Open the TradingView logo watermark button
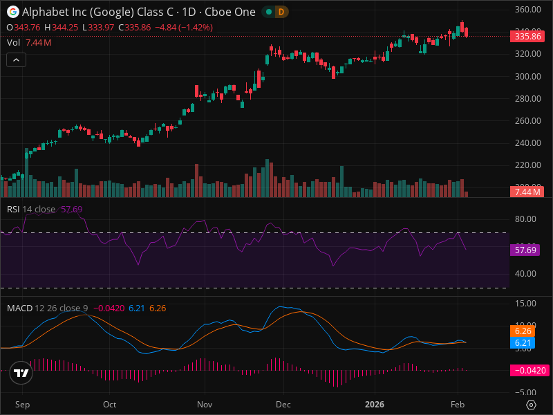 (21, 373)
